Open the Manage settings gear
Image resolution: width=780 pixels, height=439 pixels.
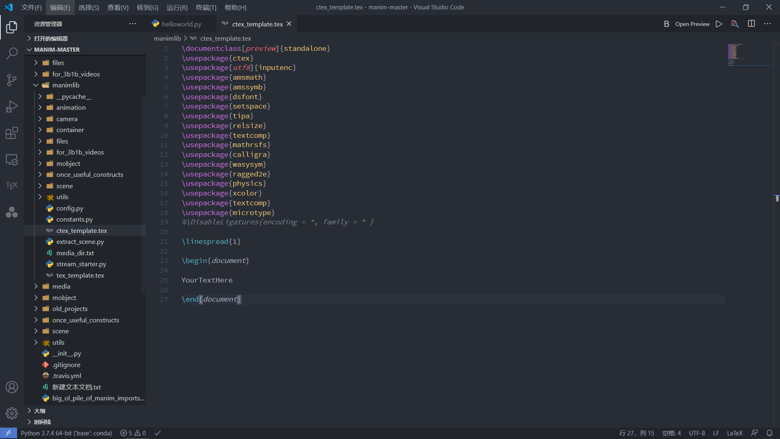[12, 413]
